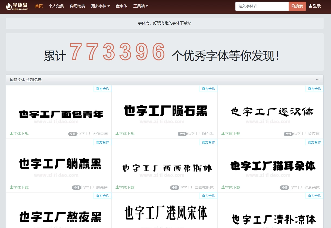
Task: Click 字体下载 for 躺赢黑 font
Action: [19, 187]
